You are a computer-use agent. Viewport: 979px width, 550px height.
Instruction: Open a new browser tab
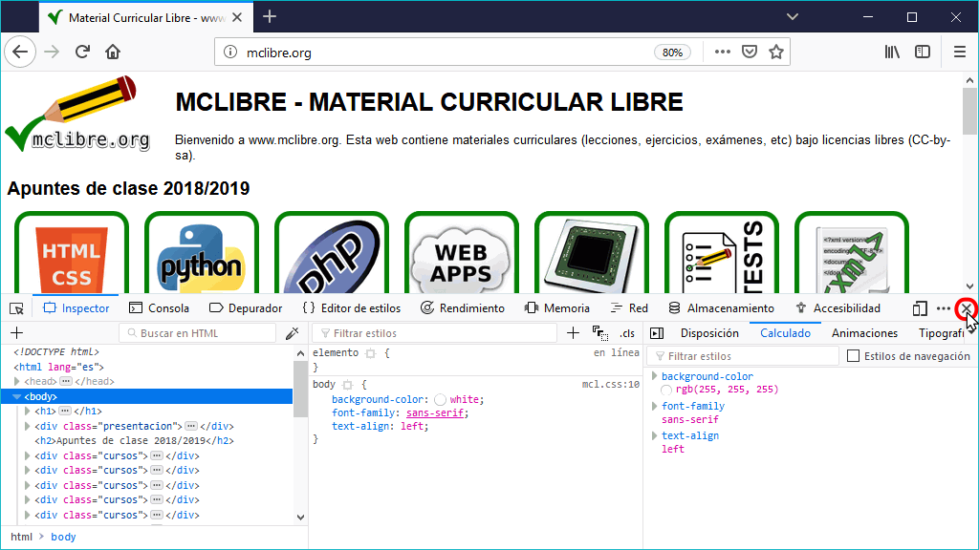(270, 17)
